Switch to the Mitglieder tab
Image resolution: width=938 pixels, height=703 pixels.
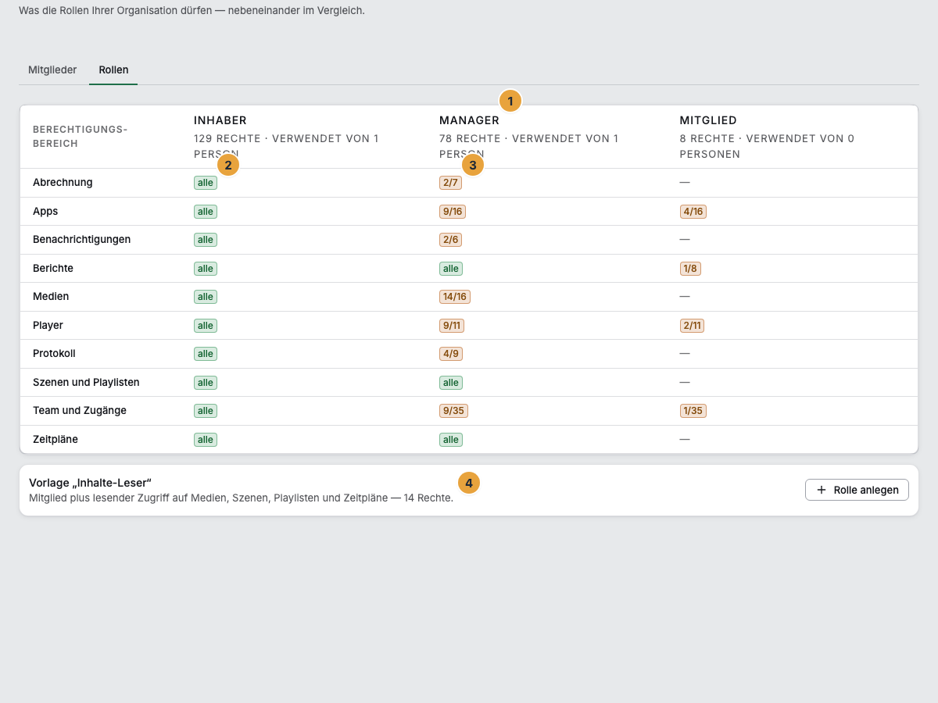[52, 70]
